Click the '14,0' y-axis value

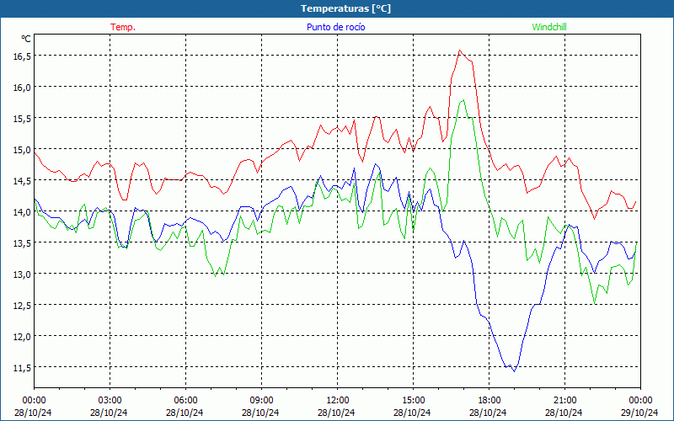click(x=23, y=212)
